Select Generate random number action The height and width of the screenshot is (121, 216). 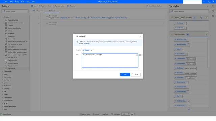pos(16,23)
